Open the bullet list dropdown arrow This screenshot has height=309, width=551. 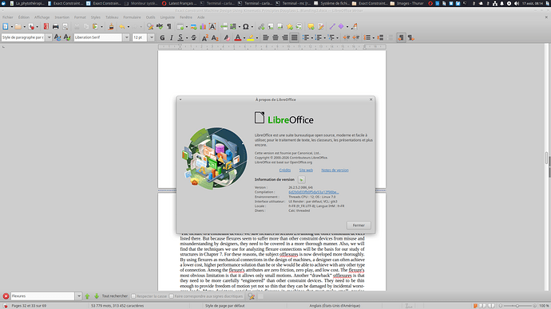tap(312, 37)
